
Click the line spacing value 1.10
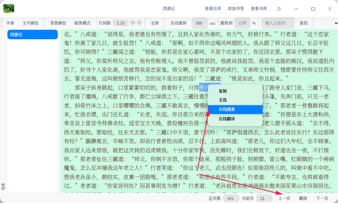pyautogui.click(x=121, y=23)
